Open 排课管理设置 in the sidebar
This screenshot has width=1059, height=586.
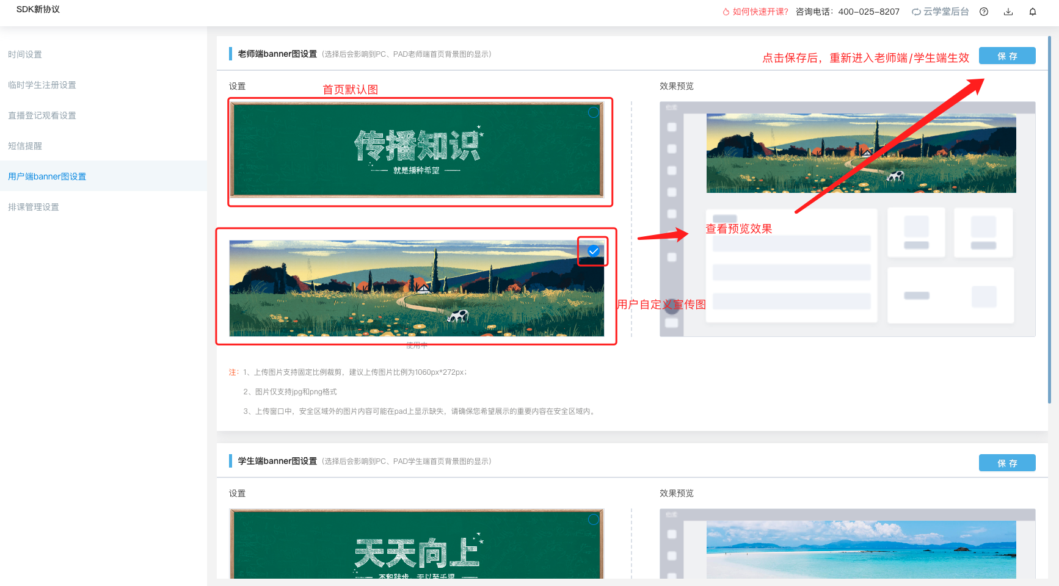(103, 207)
